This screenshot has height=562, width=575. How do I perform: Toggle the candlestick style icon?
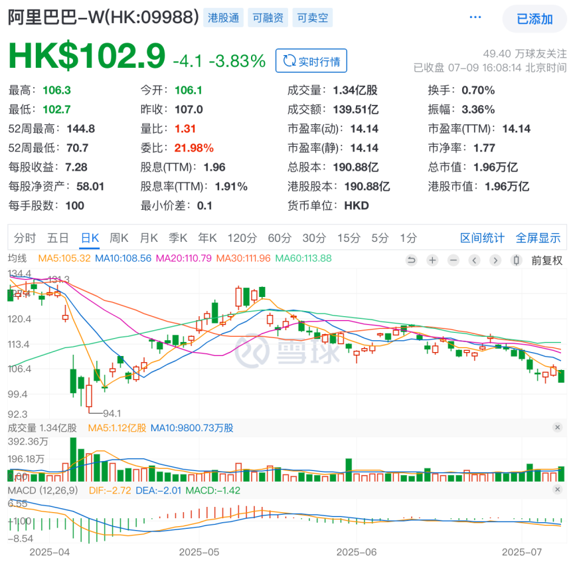(517, 260)
